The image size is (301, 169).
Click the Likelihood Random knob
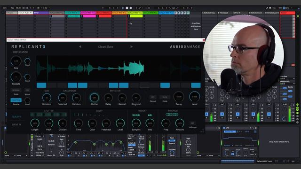coord(76,98)
